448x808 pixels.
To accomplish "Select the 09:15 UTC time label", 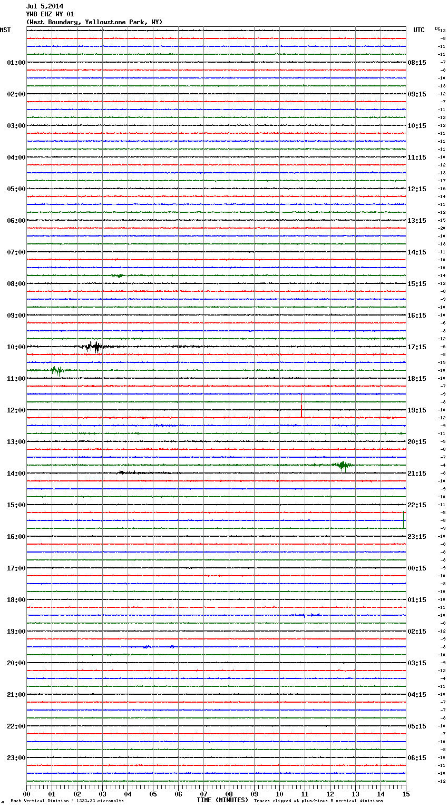I will pos(417,94).
